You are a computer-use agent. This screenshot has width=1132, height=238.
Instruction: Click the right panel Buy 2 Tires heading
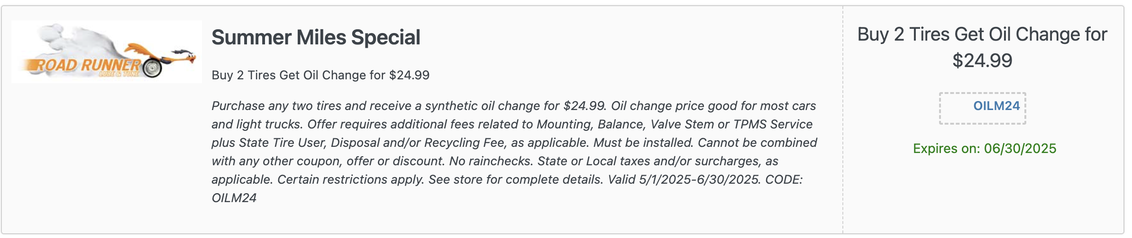[x=982, y=47]
